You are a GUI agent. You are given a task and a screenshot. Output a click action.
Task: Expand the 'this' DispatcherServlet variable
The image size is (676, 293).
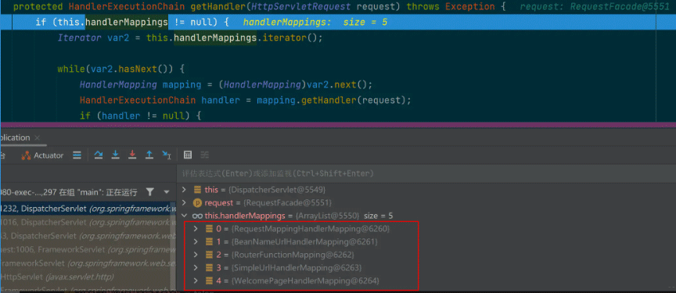coord(184,189)
